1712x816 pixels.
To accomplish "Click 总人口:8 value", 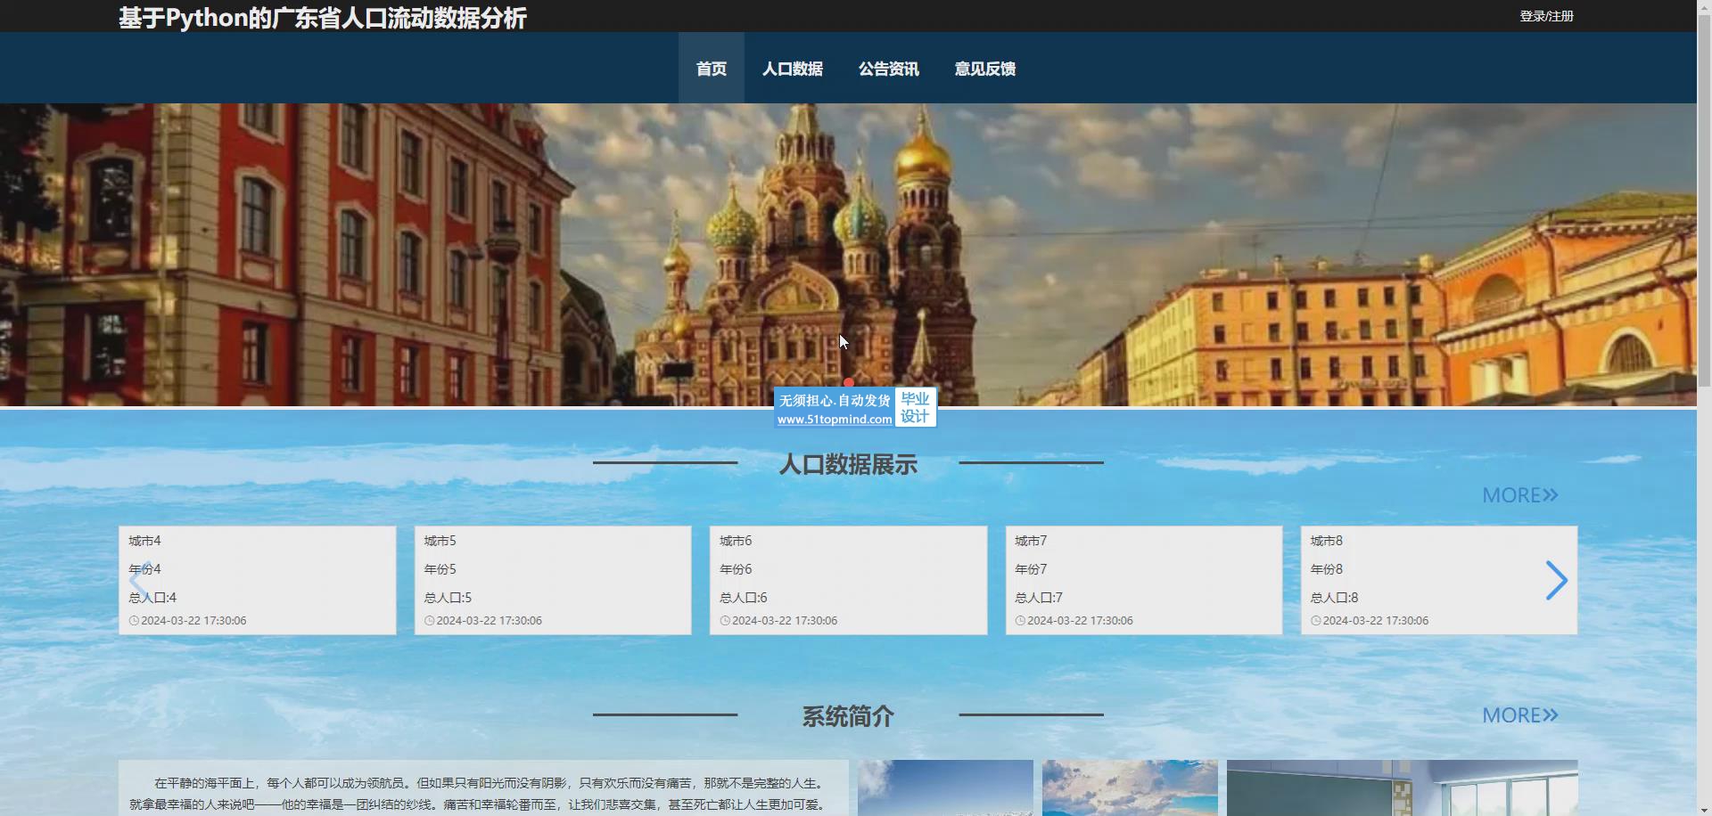I will point(1334,598).
